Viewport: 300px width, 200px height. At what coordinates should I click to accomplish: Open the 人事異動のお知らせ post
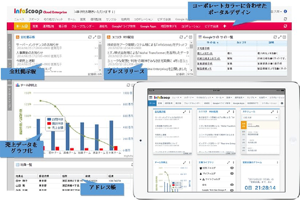pyautogui.click(x=30, y=52)
